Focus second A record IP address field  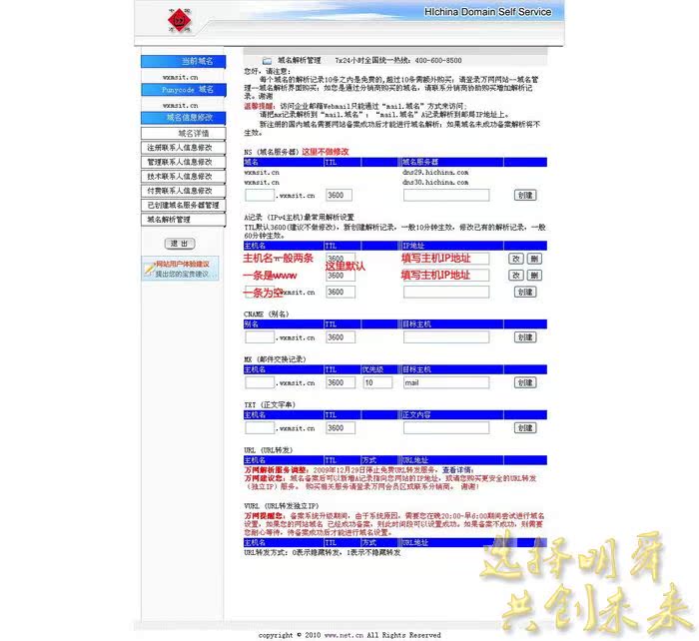tap(446, 276)
